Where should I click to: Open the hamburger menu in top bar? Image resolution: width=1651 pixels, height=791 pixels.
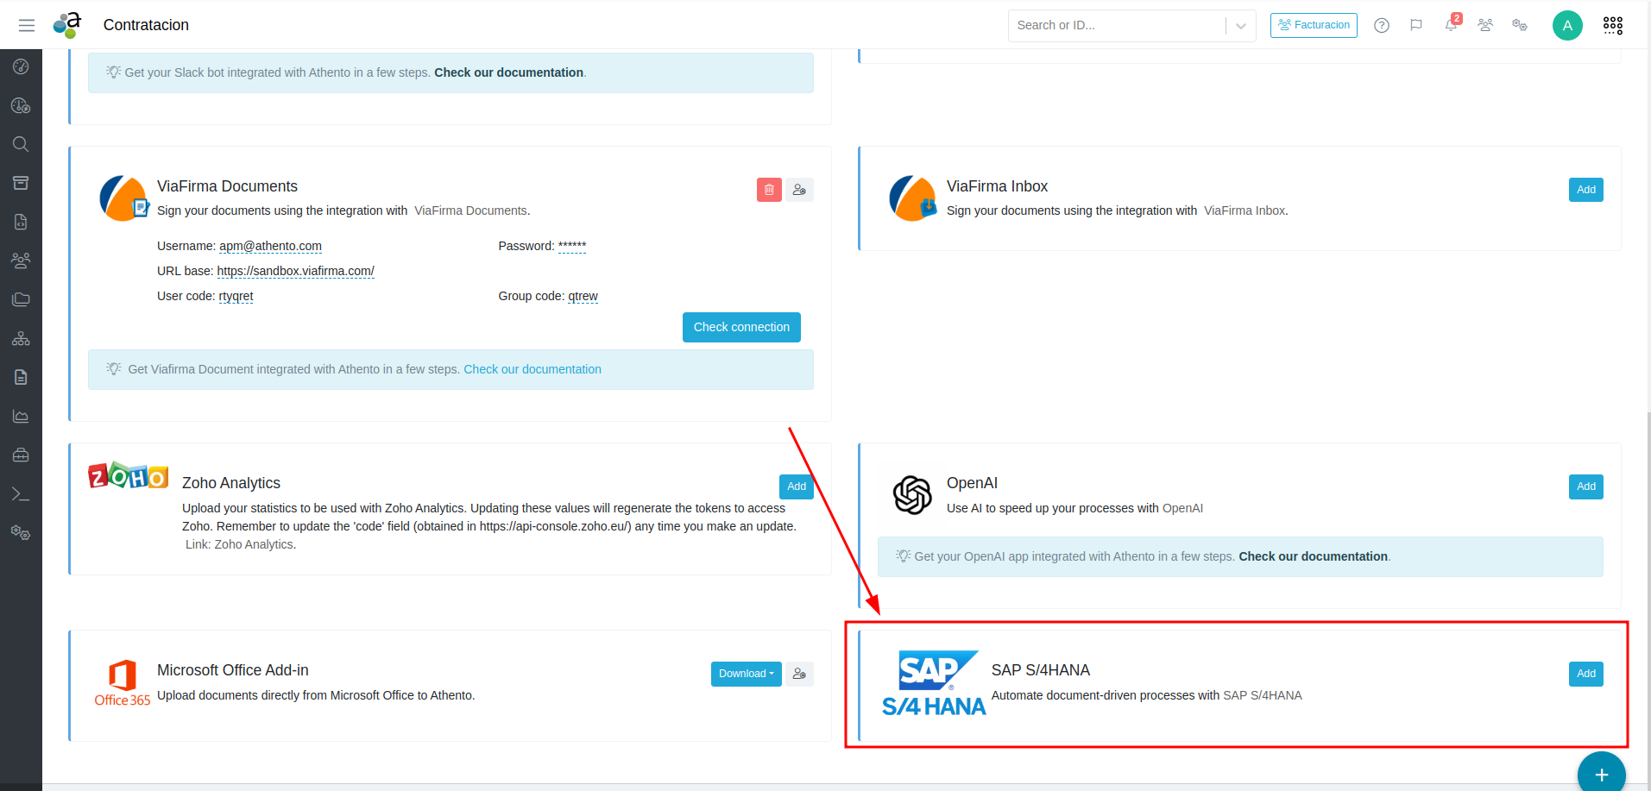click(x=27, y=25)
